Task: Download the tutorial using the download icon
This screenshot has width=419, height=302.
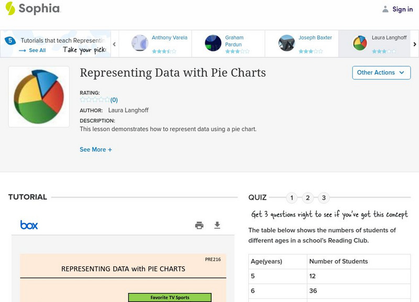Action: [x=217, y=225]
